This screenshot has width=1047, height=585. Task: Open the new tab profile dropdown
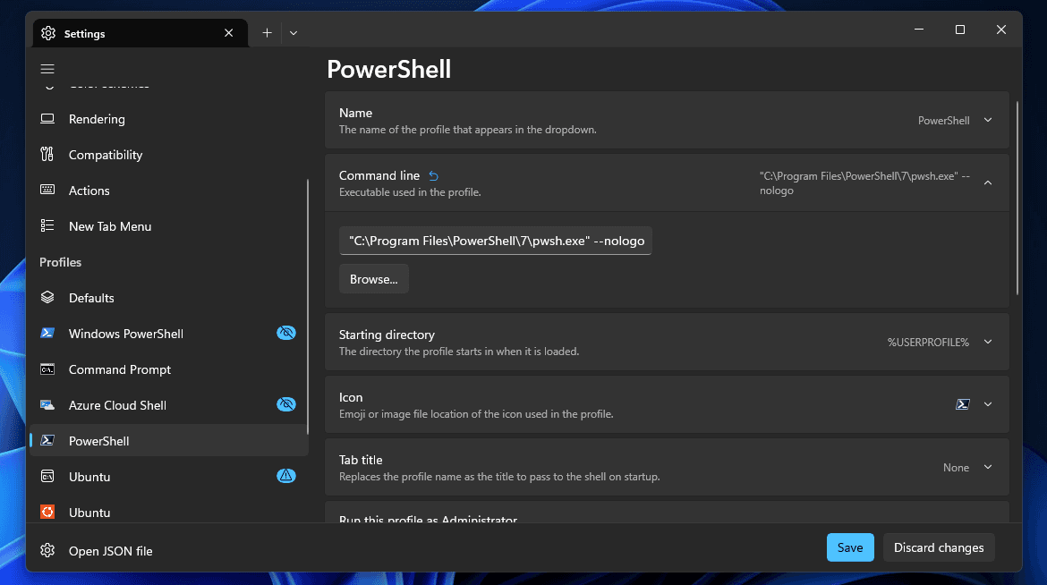tap(294, 33)
